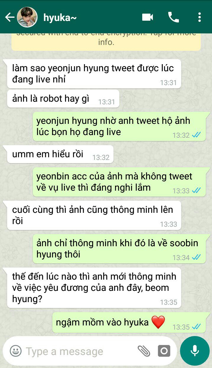Select the message 'umm em hiểu rồi'
The image size is (212, 368).
60,154
